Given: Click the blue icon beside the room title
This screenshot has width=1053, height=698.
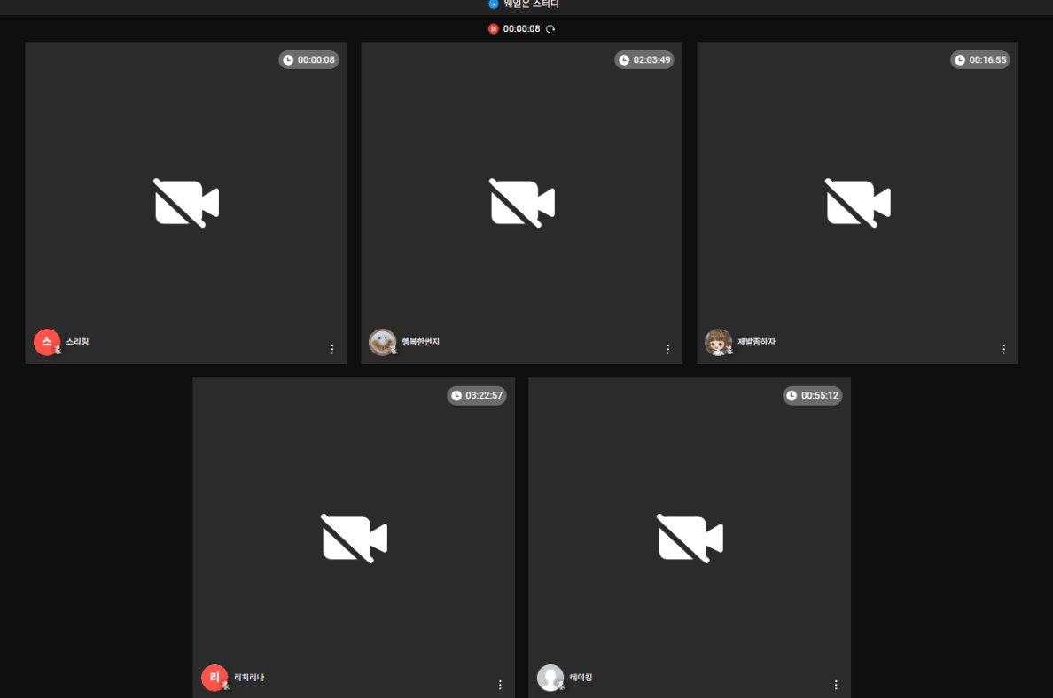Looking at the screenshot, I should tap(494, 4).
